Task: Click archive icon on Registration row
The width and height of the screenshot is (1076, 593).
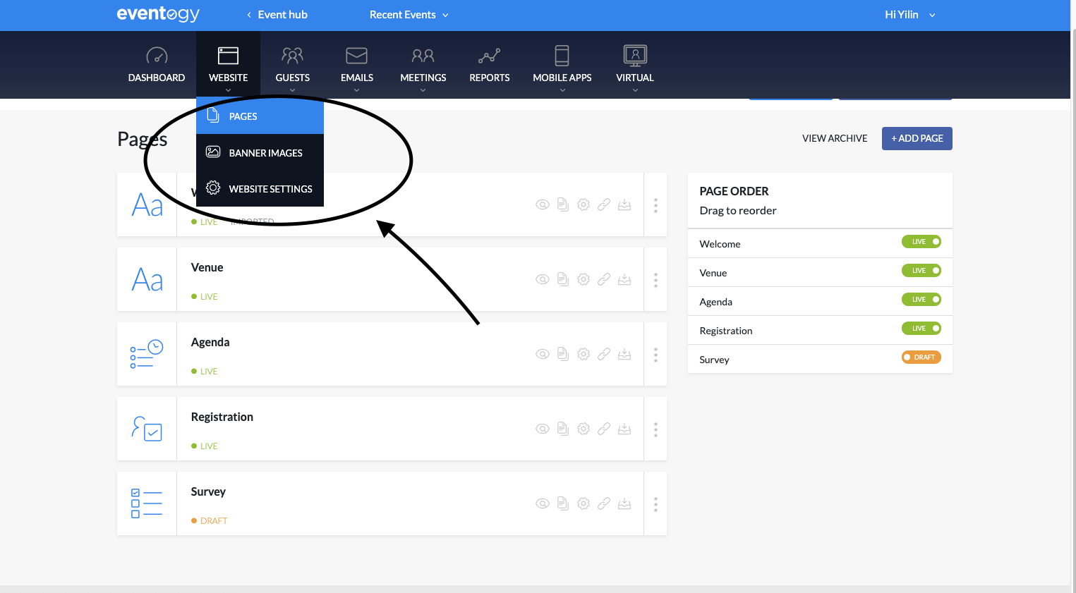Action: click(x=624, y=429)
